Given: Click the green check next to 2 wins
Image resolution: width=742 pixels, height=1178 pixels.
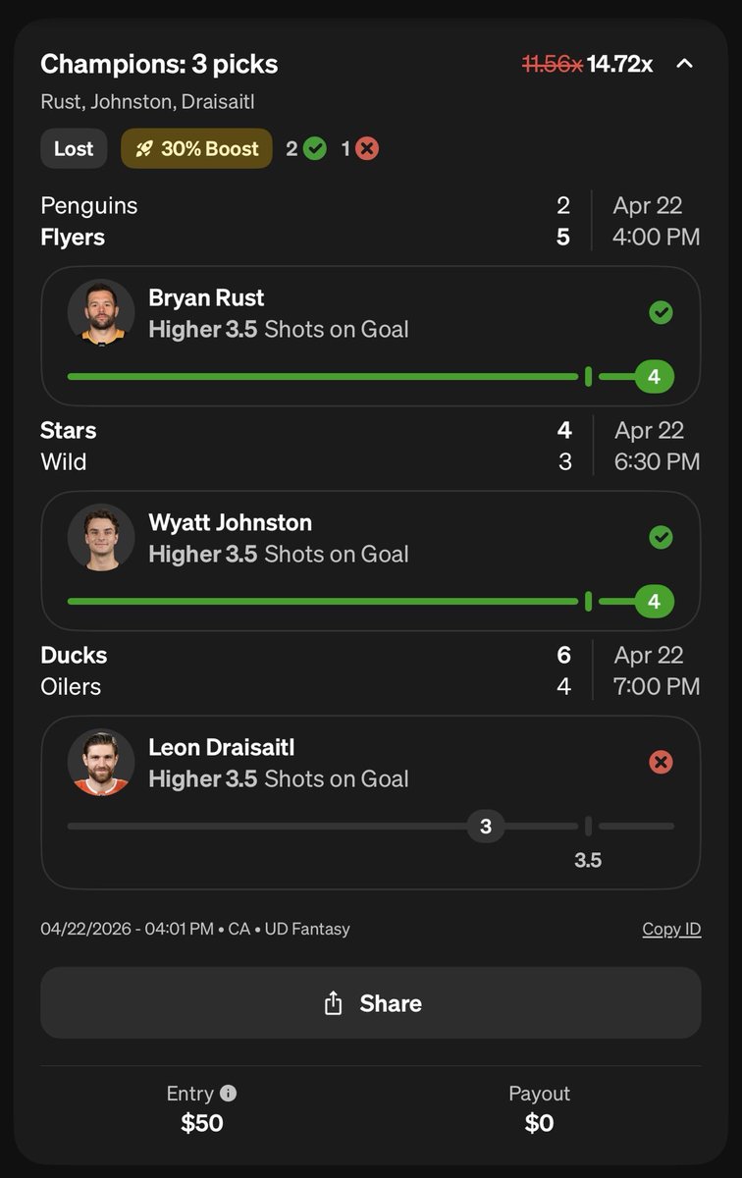Looking at the screenshot, I should click(x=314, y=148).
